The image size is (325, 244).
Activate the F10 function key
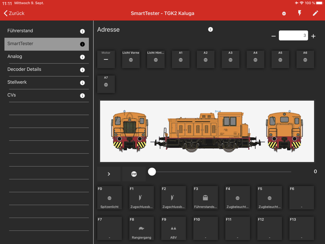tap(205, 228)
